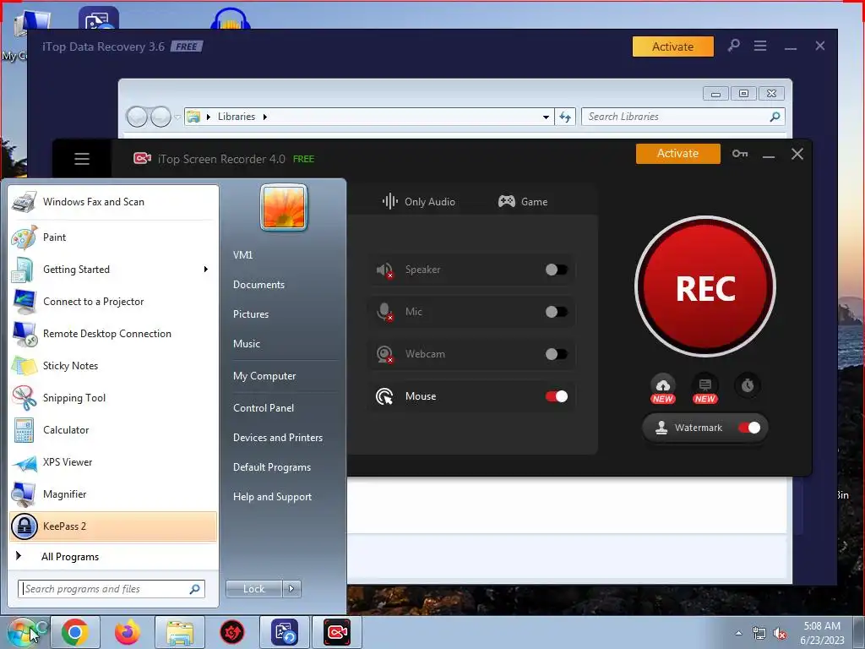Switch to the Only Audio tab

pos(419,201)
